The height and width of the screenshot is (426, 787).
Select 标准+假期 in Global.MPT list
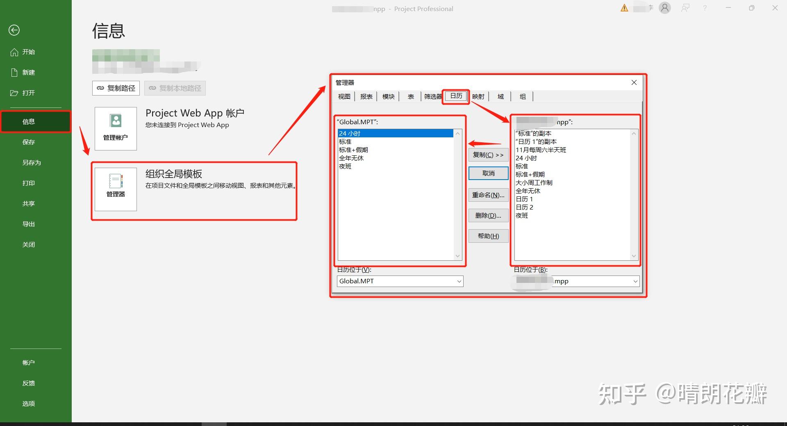point(396,150)
